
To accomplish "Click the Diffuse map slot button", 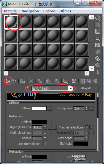I will pyautogui.click(x=50, y=109).
